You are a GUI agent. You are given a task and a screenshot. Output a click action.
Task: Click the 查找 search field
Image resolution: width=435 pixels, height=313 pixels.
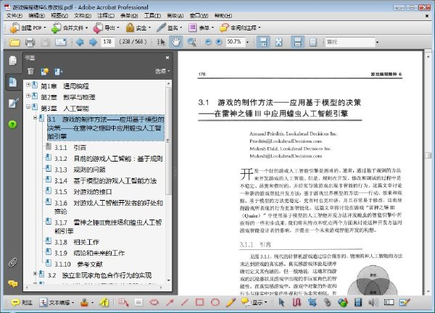click(x=350, y=42)
